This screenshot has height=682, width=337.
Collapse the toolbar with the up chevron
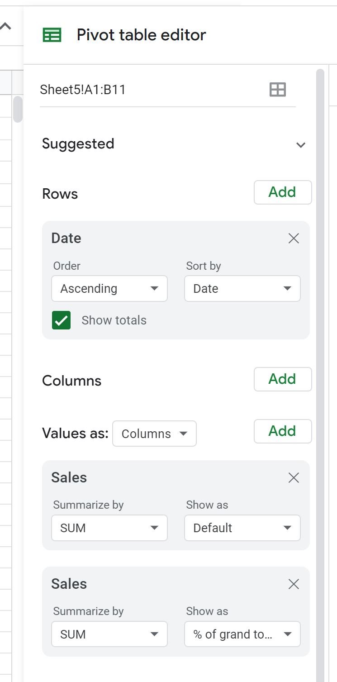coord(5,26)
